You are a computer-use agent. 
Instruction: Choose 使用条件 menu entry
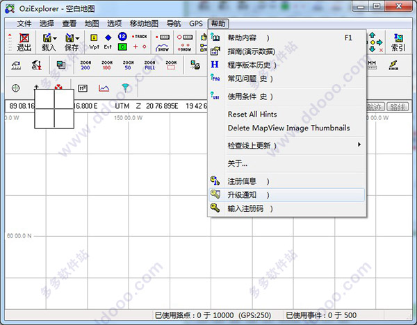pos(286,97)
